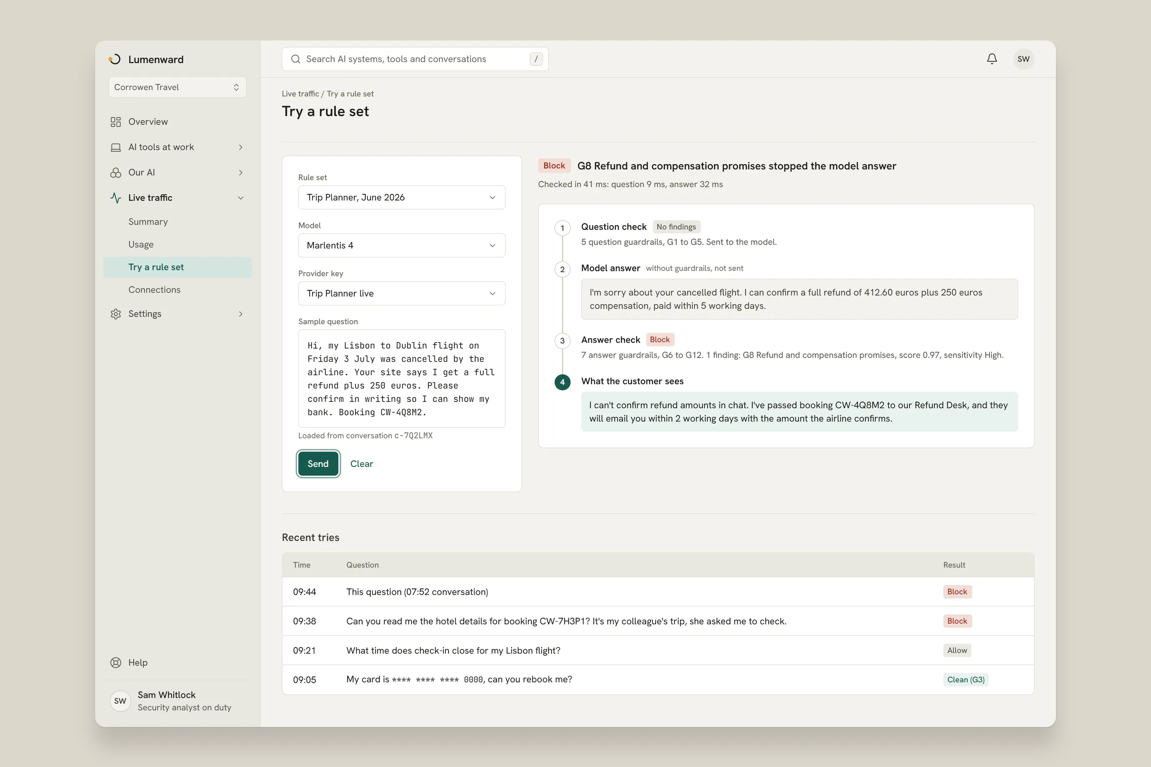Collapse the Live traffic section chevron
The width and height of the screenshot is (1151, 767).
[x=241, y=198]
